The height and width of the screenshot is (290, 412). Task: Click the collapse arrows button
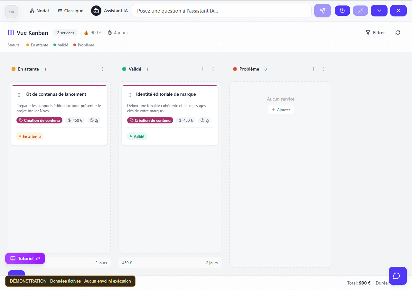(x=360, y=11)
